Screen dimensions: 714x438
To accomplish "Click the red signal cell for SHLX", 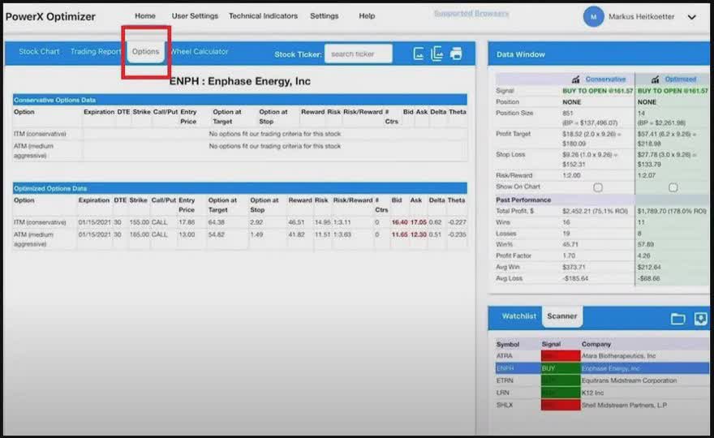I will (561, 405).
